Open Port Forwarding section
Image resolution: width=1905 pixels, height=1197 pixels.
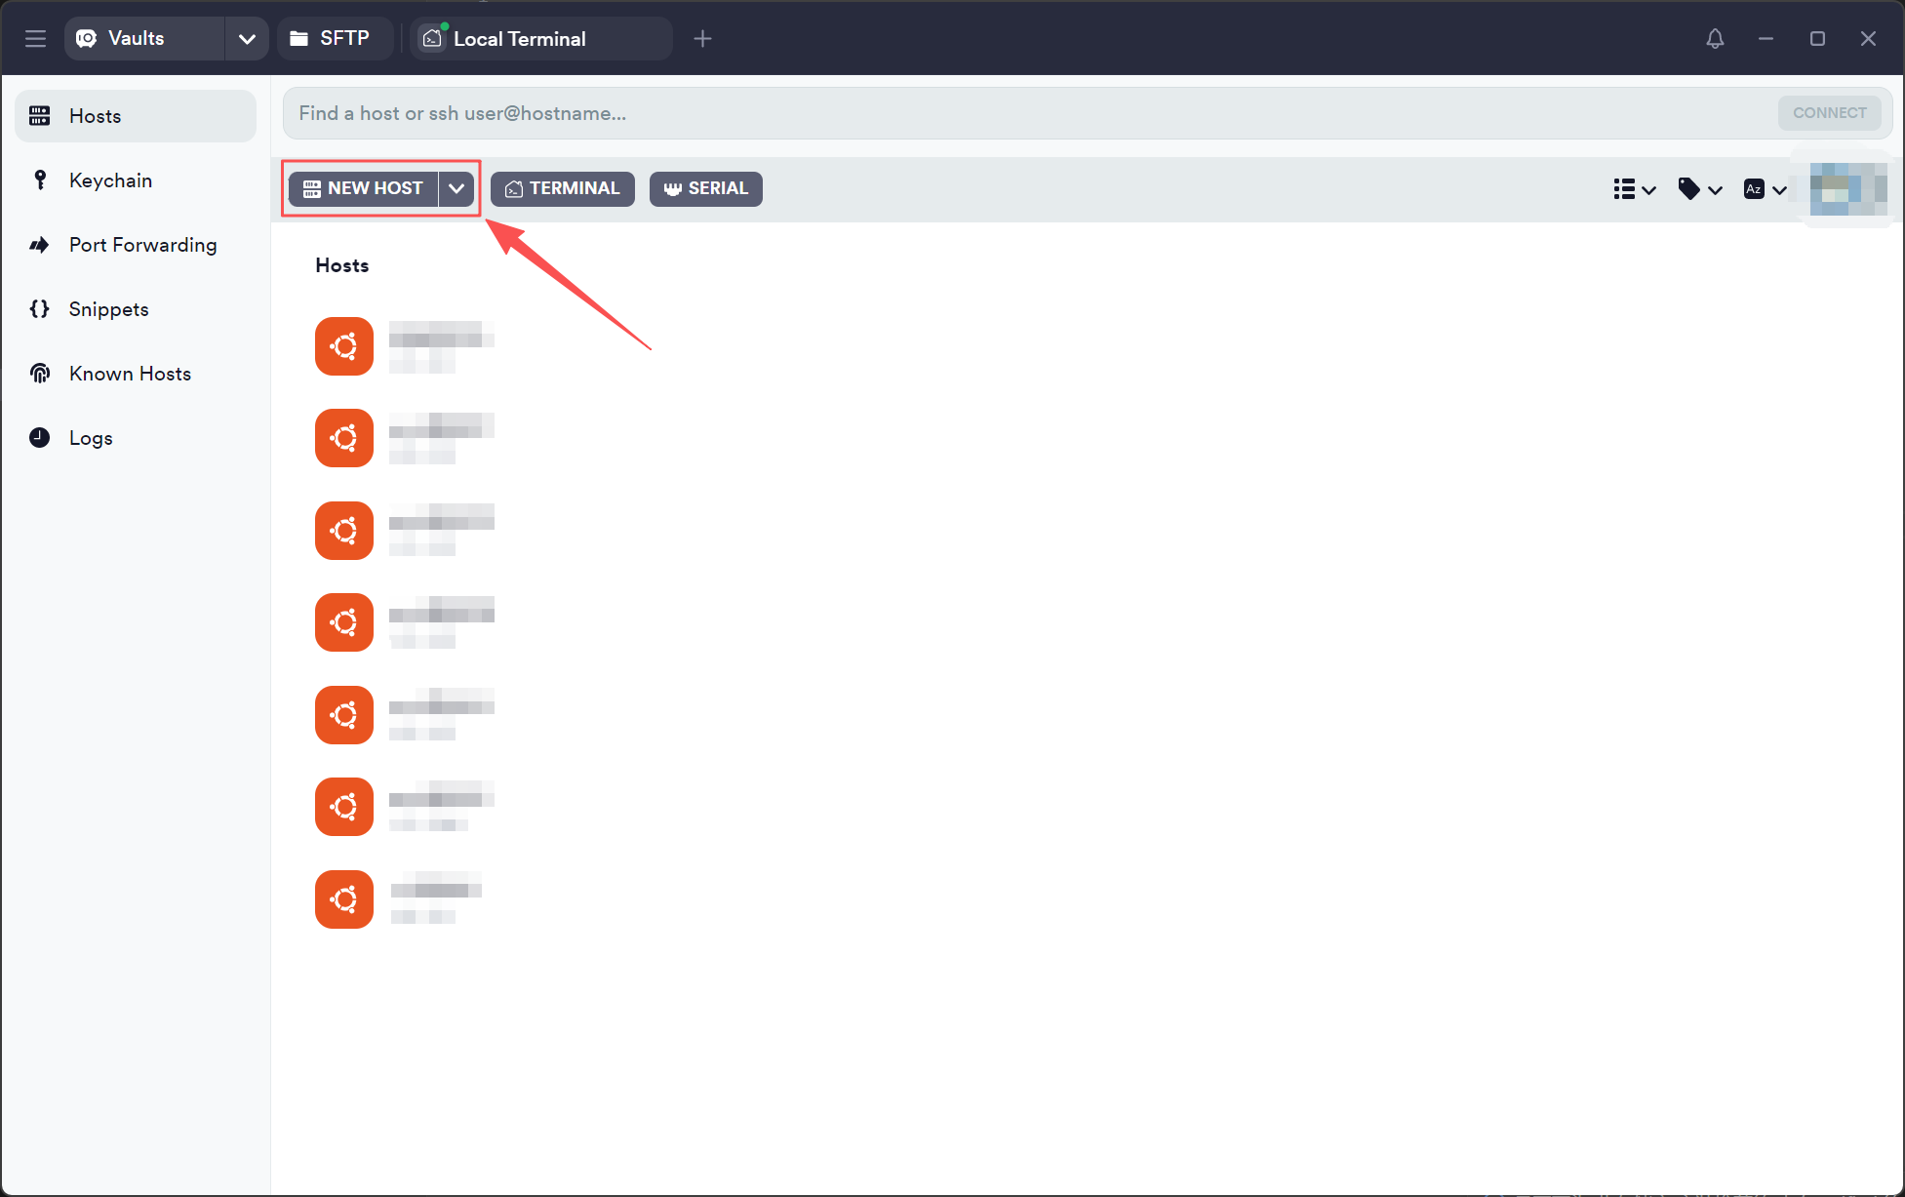pyautogui.click(x=142, y=245)
